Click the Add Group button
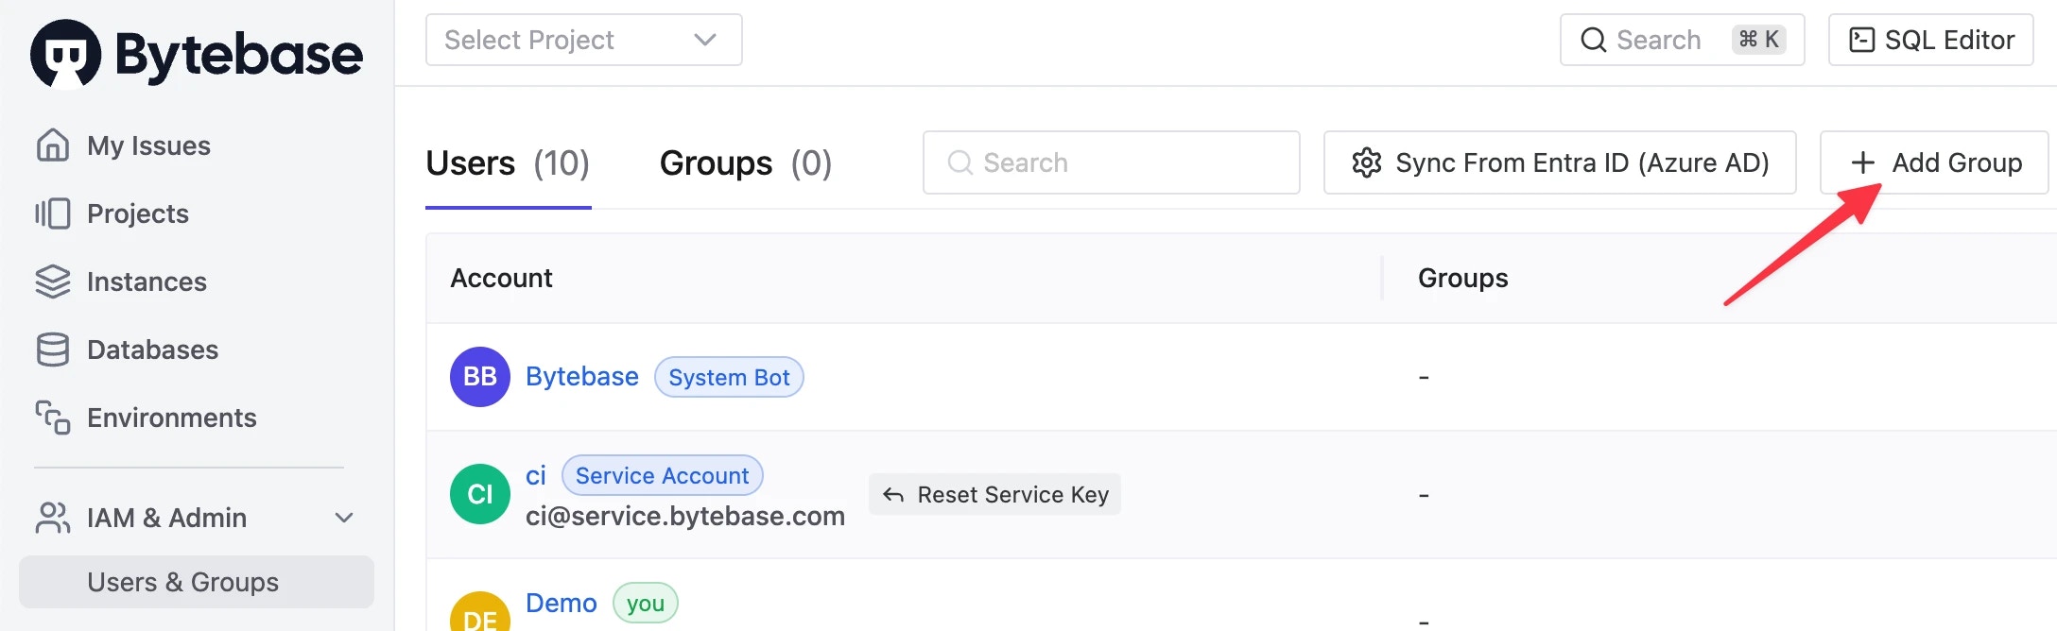Viewport: 2057px width, 631px height. 1933,162
